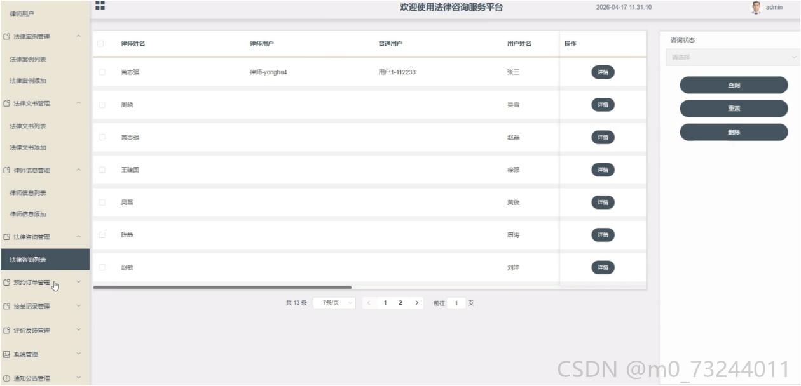Click the 评价反馈管理 menu icon
801x386 pixels.
(6, 330)
